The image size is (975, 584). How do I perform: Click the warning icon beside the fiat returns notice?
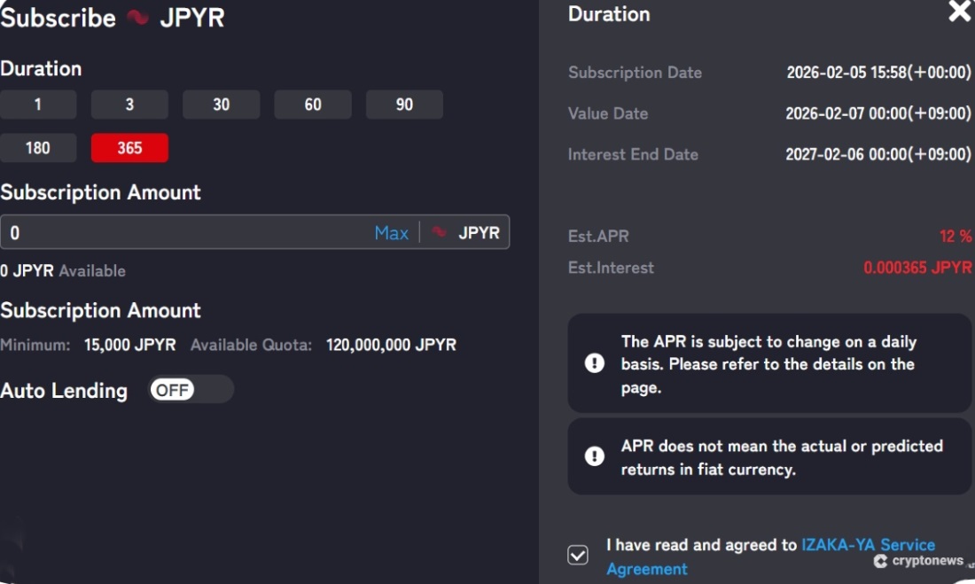(595, 456)
